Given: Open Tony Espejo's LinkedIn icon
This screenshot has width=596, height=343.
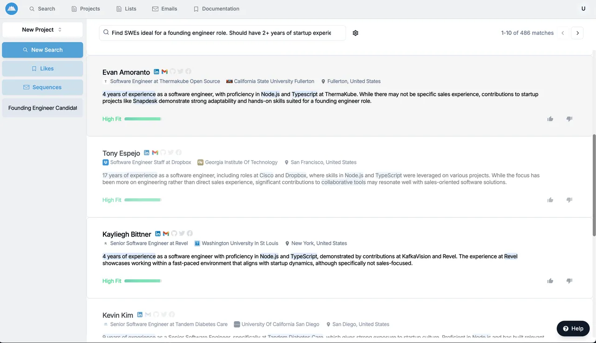Looking at the screenshot, I should click(147, 153).
